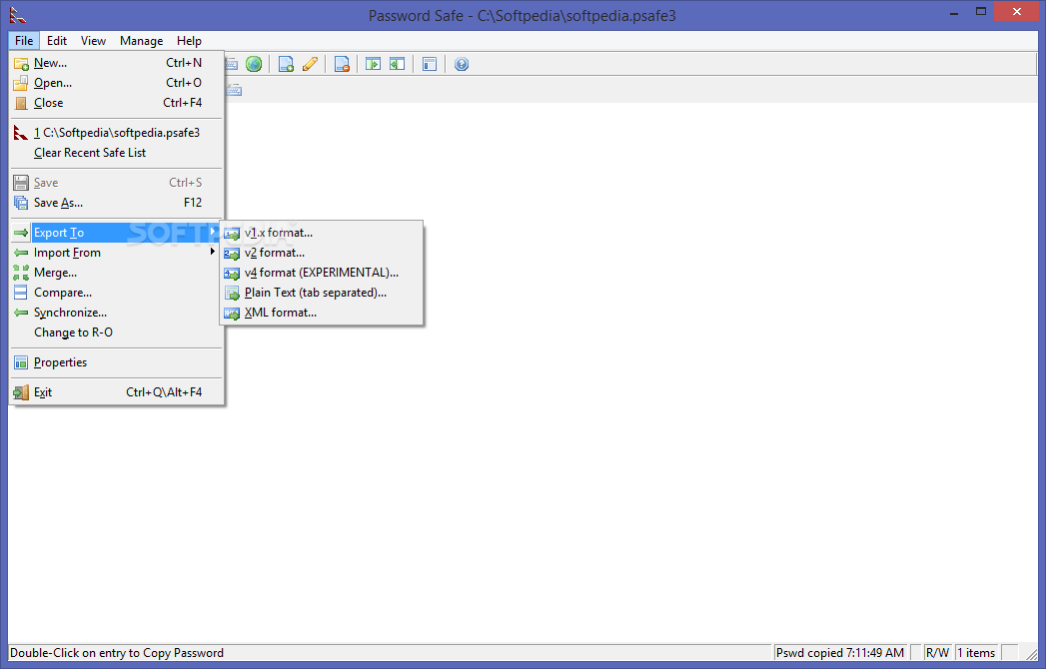Select Close in the File menu
1046x669 pixels.
tap(117, 103)
